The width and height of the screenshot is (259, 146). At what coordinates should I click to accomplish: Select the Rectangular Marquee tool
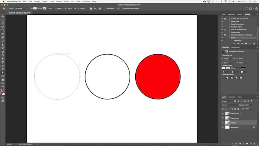point(3,20)
